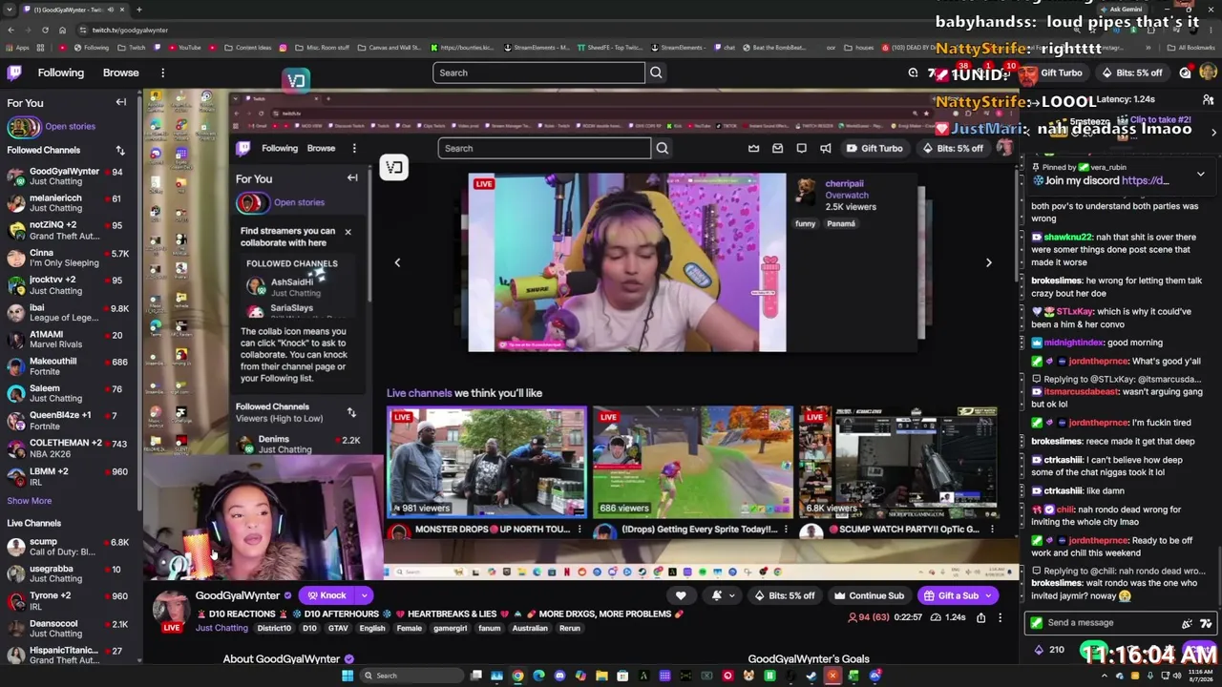The image size is (1222, 687).
Task: Click Bits 5% off under the stream
Action: click(x=786, y=595)
